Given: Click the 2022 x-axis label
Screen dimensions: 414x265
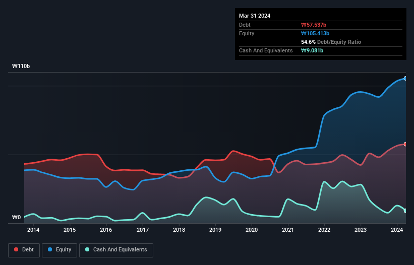Looking at the screenshot, I should [x=324, y=230].
